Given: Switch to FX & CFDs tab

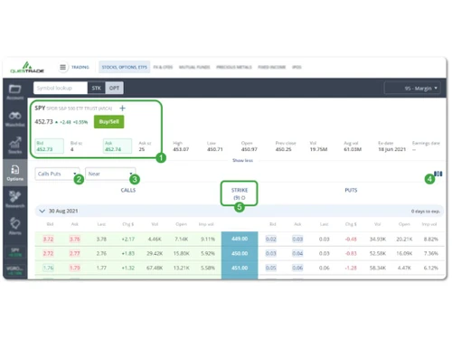Looking at the screenshot, I should tap(163, 67).
